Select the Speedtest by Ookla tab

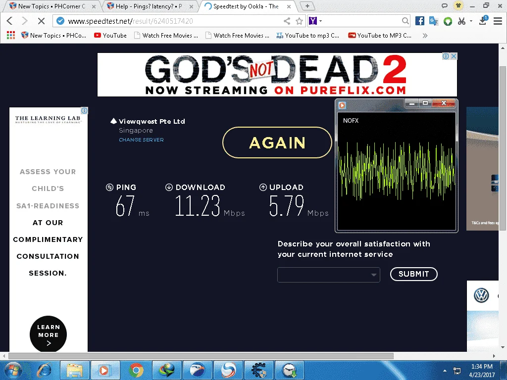[x=247, y=6]
